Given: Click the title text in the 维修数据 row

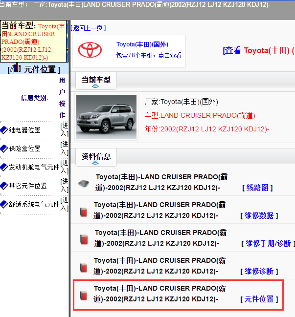Looking at the screenshot, I should (159, 210).
